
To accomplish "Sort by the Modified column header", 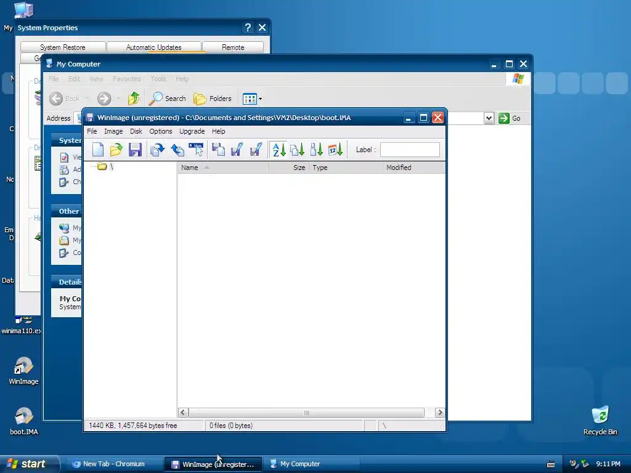I will (x=413, y=168).
